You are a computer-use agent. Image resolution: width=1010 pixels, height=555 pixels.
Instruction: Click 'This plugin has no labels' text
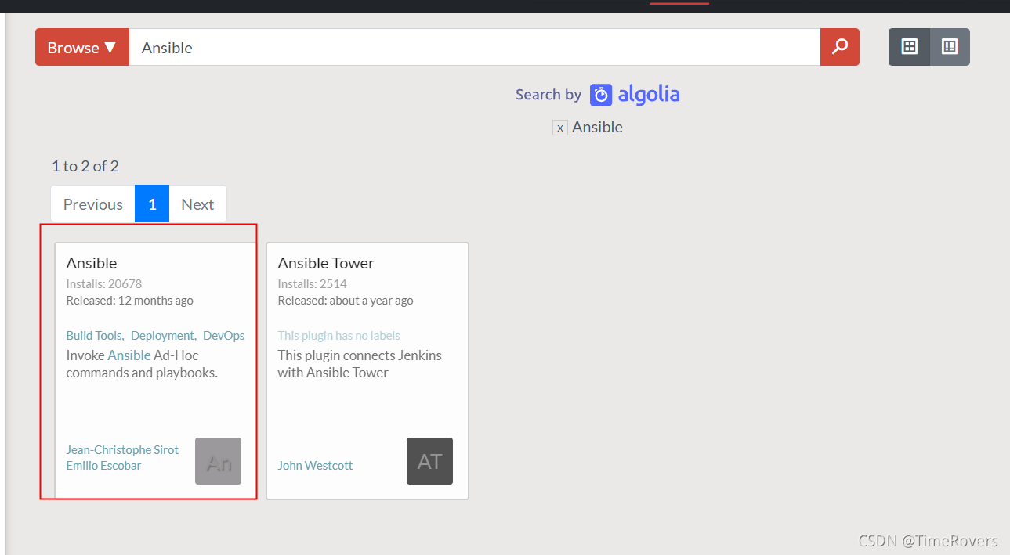(338, 335)
